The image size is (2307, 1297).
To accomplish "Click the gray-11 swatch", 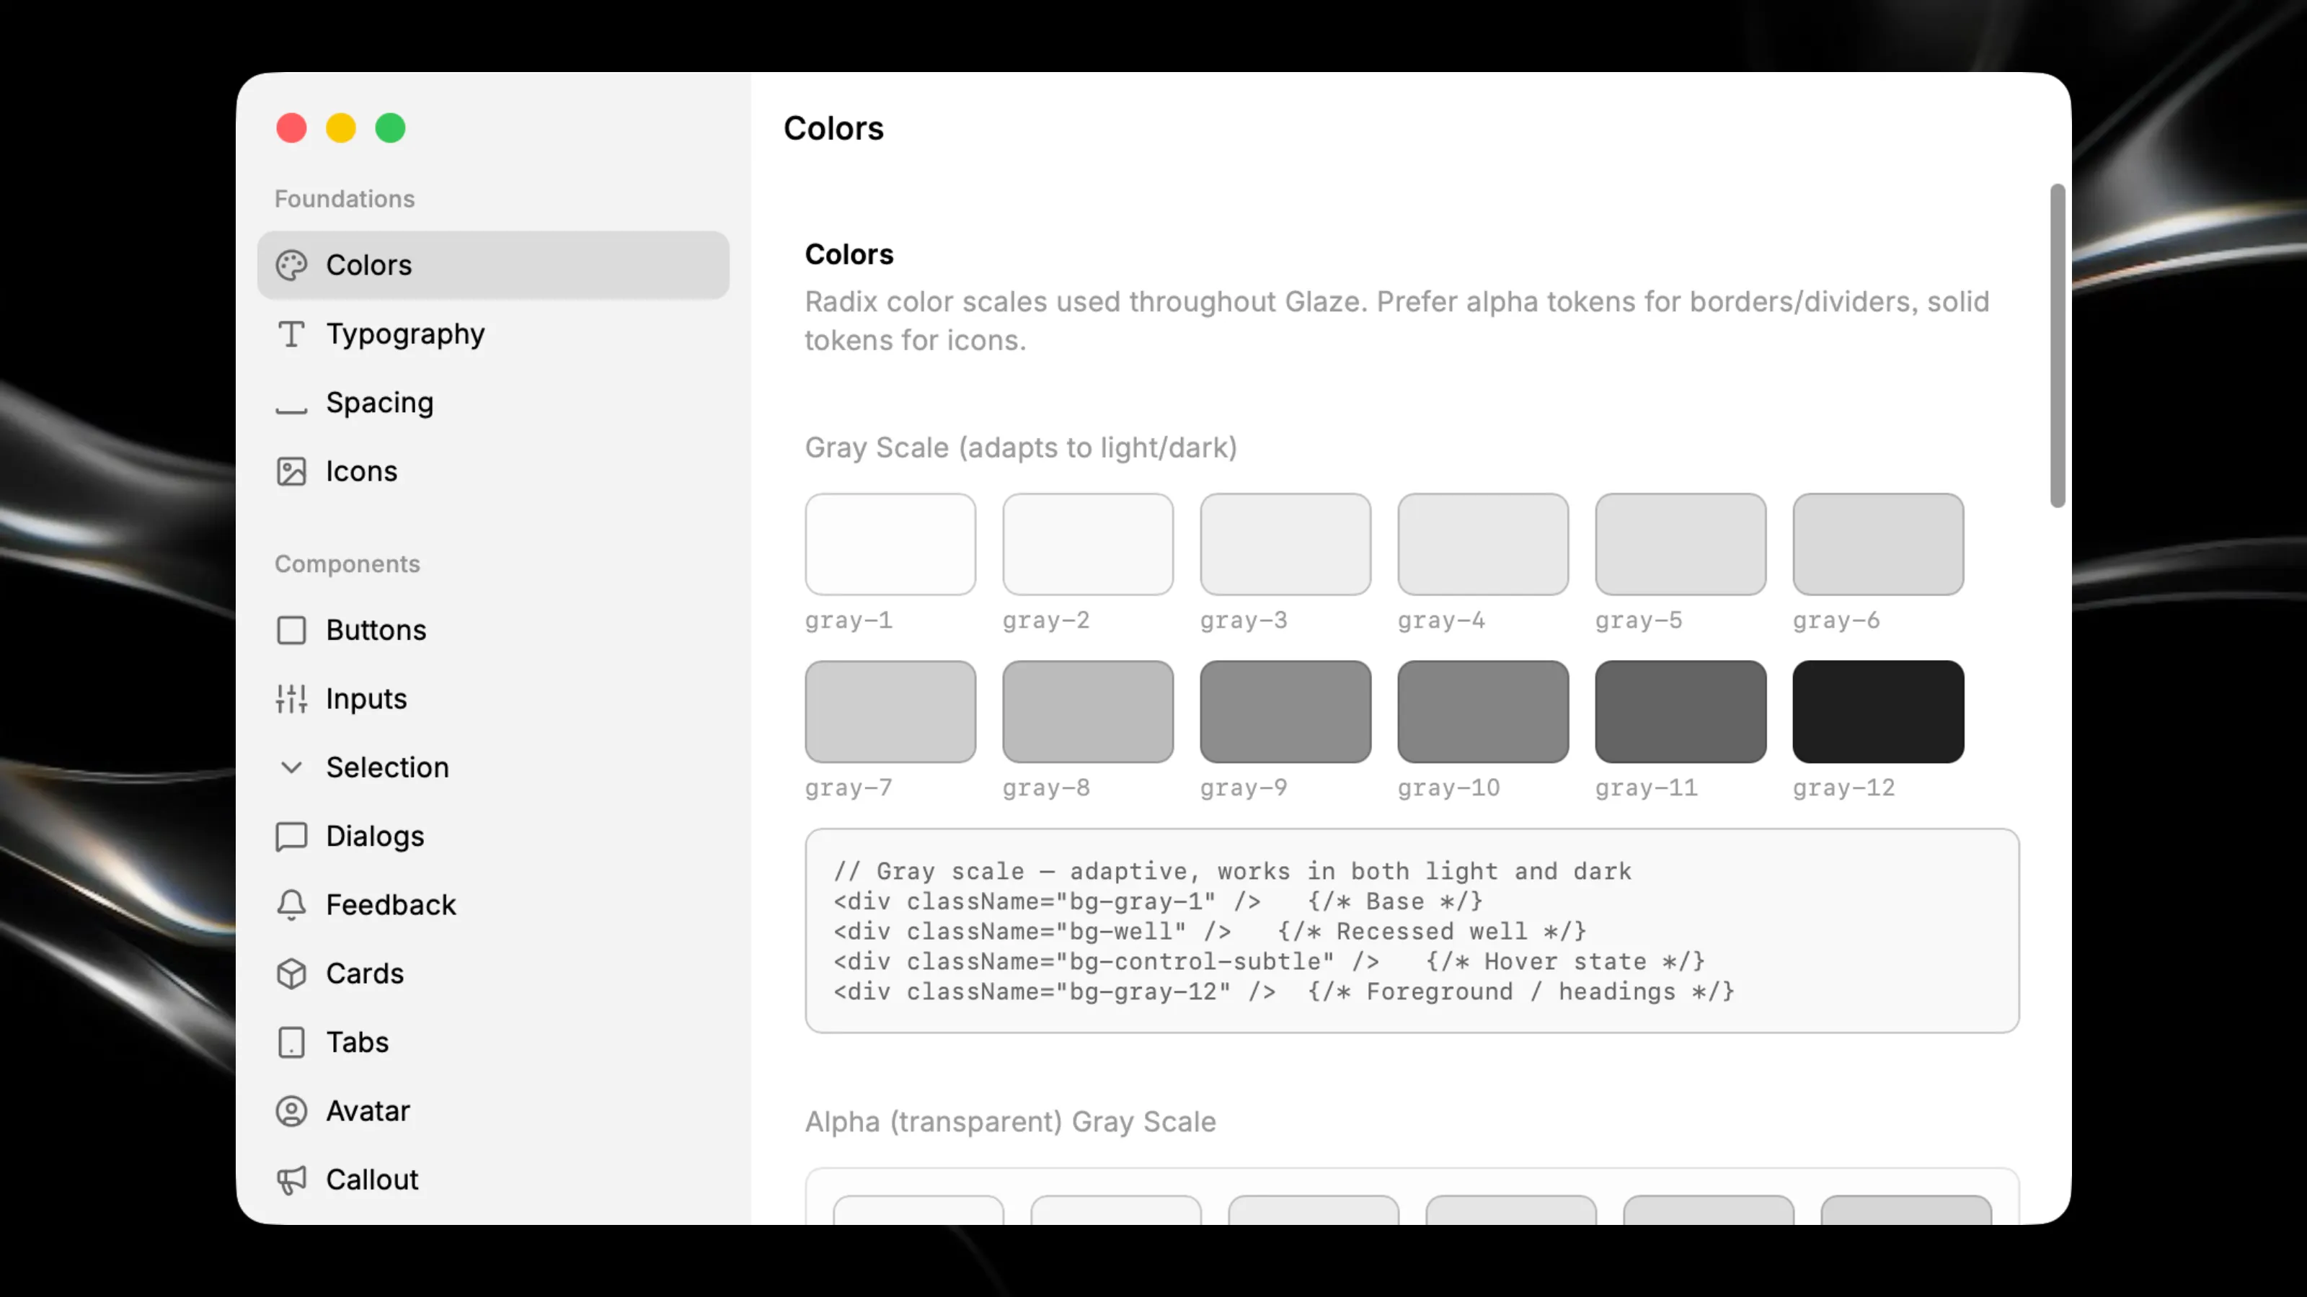I will click(x=1681, y=712).
